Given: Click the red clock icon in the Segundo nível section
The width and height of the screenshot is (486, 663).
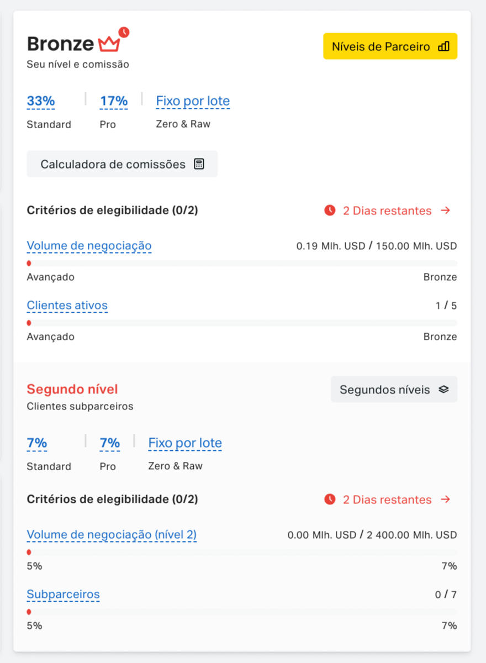Looking at the screenshot, I should point(330,499).
